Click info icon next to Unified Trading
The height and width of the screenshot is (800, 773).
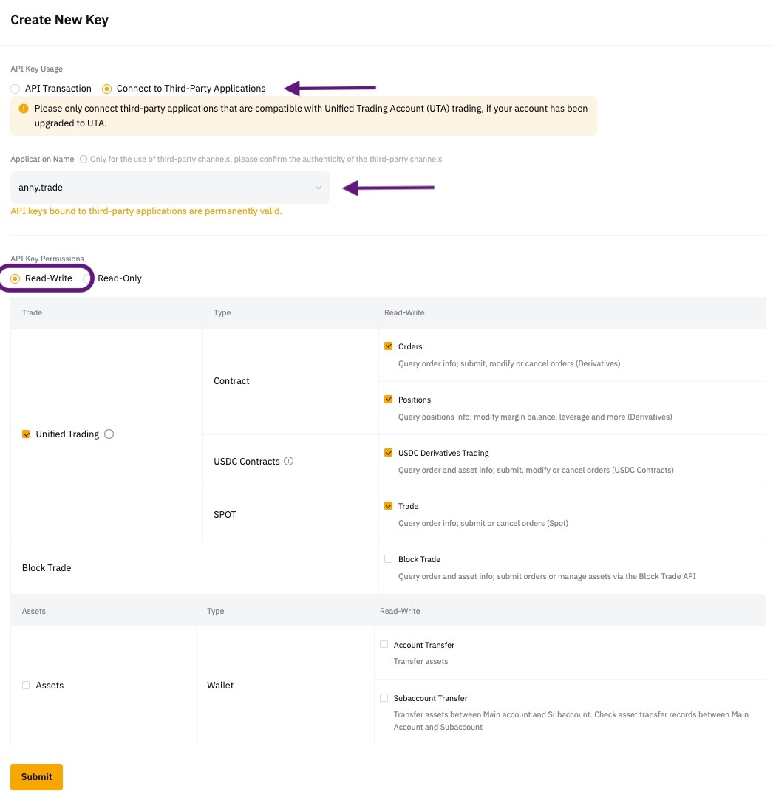(x=109, y=434)
